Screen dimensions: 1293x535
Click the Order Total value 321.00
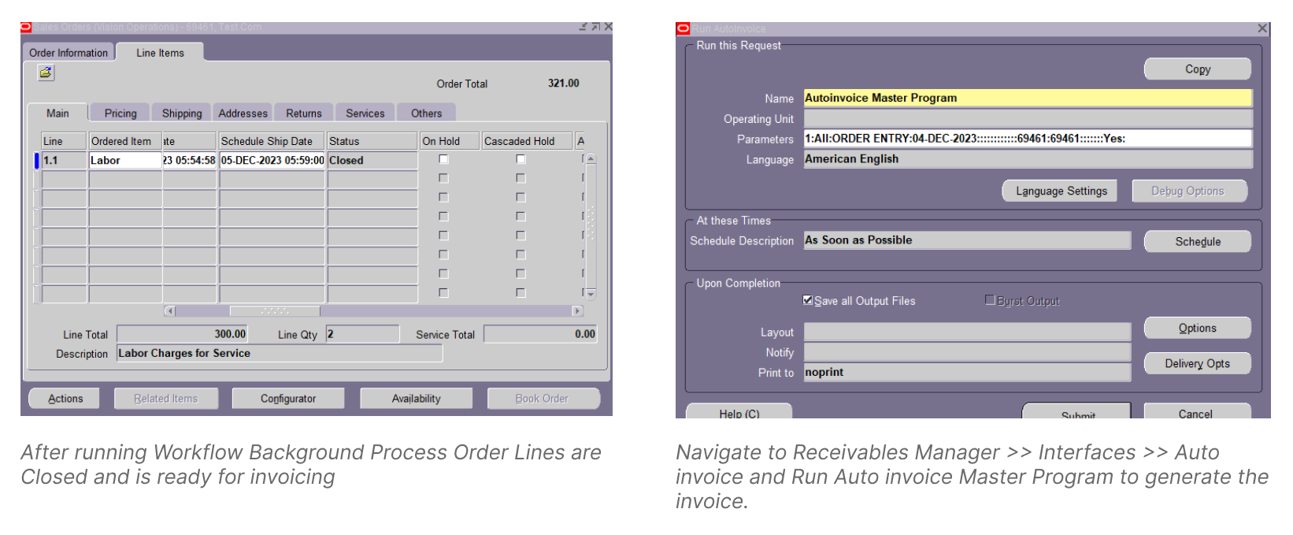pyautogui.click(x=564, y=83)
